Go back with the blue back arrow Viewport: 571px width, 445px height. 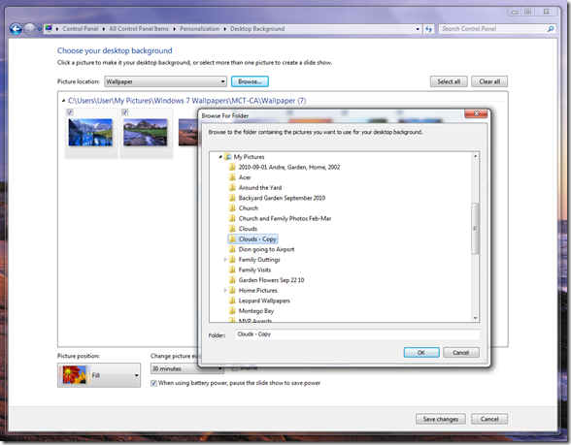point(16,29)
